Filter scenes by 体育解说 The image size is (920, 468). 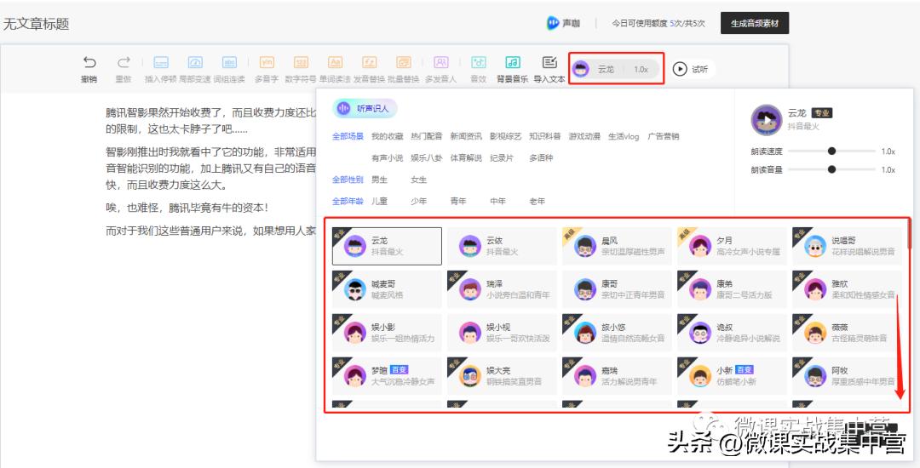click(x=466, y=158)
